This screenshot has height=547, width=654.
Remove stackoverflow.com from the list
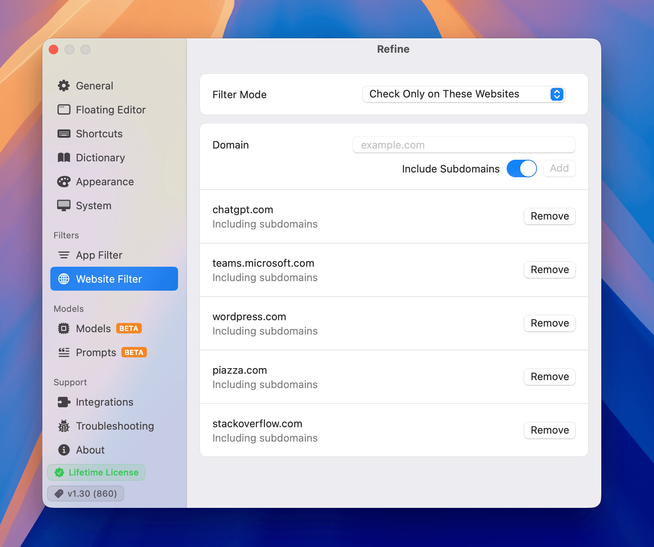(x=549, y=430)
